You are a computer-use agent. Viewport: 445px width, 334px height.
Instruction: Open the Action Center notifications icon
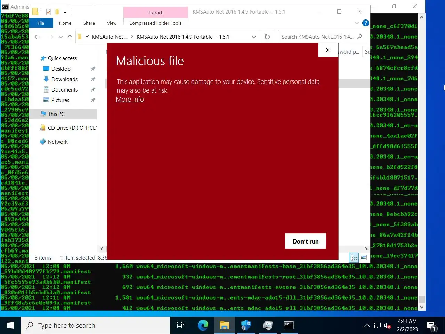click(432, 326)
